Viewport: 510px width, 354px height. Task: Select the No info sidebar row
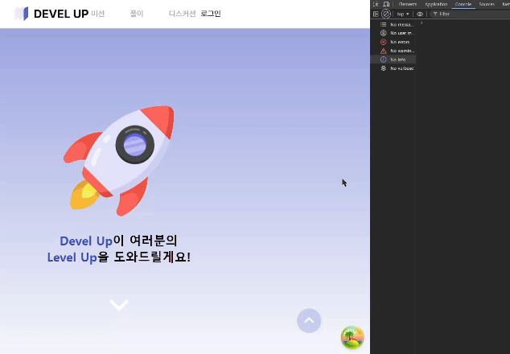(393, 60)
